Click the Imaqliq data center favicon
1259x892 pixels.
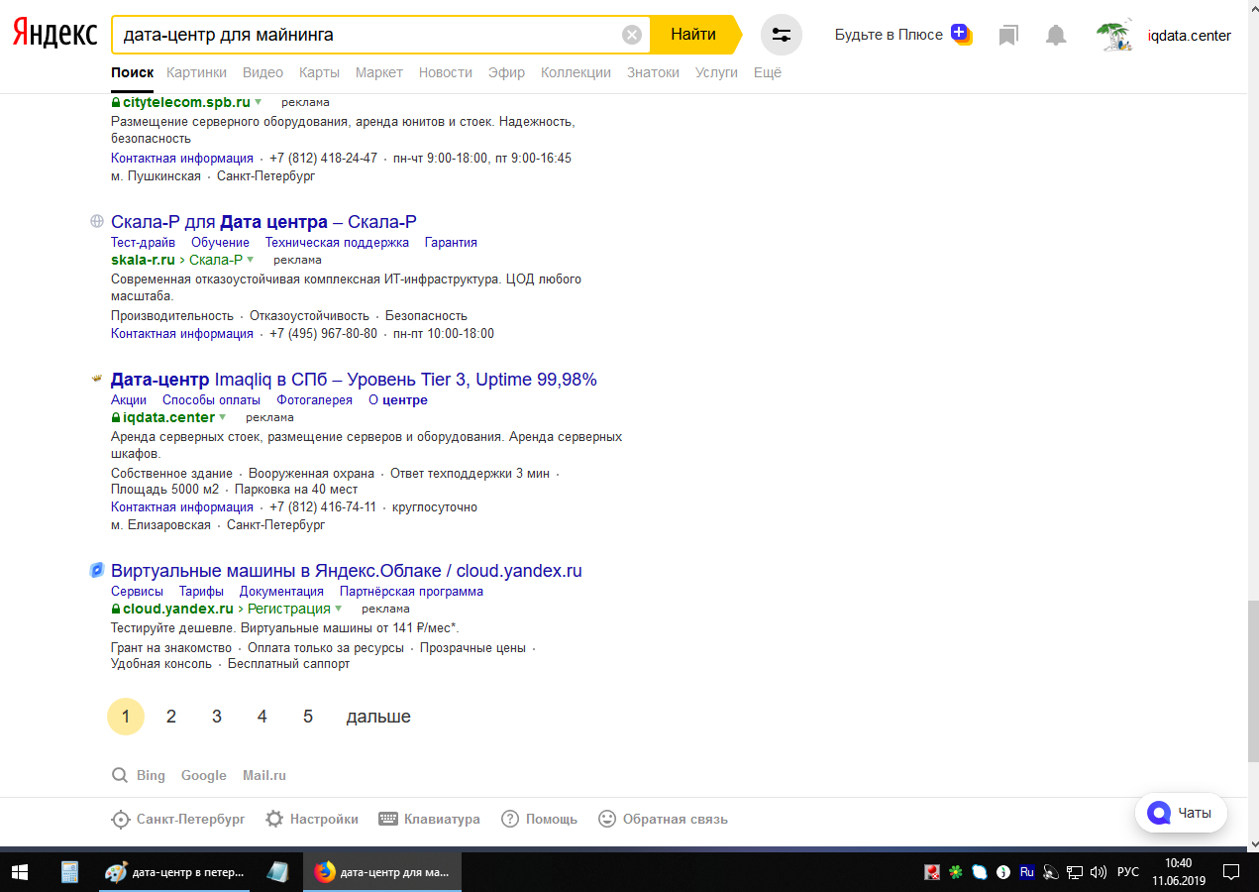(x=97, y=380)
